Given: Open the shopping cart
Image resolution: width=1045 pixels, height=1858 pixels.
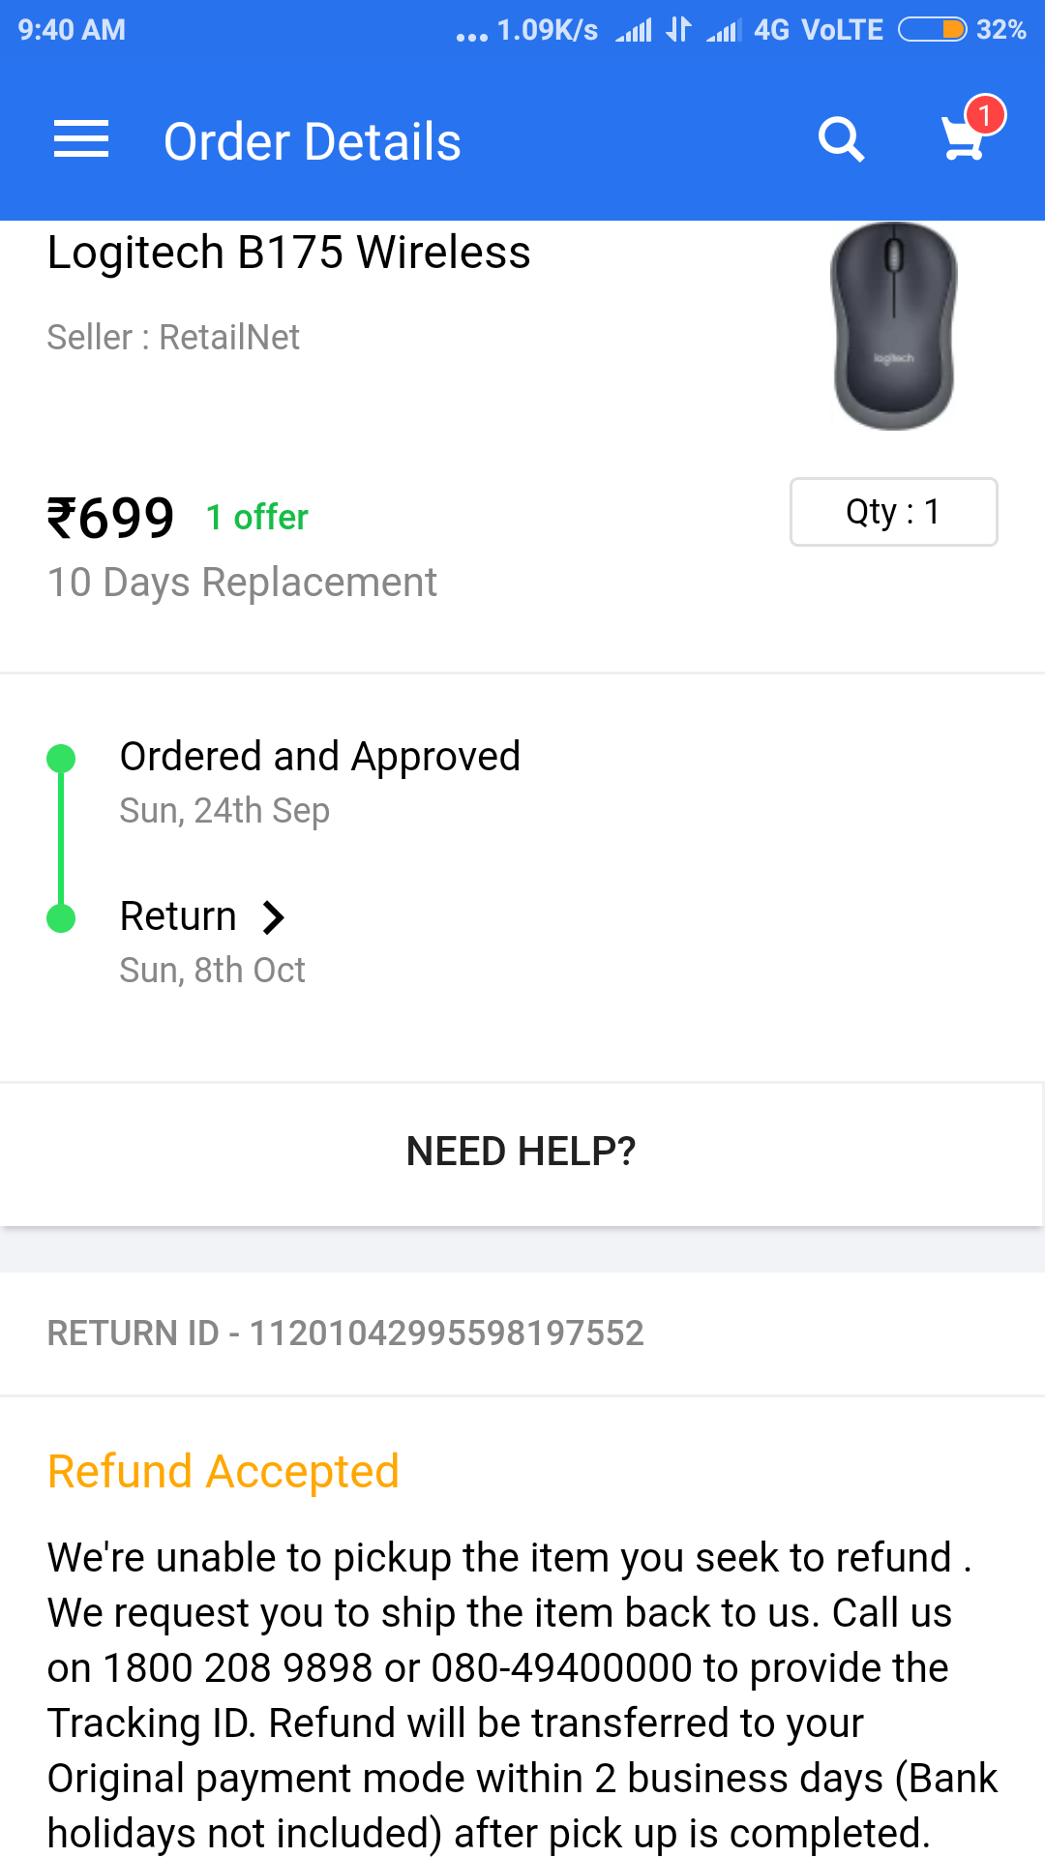Looking at the screenshot, I should pos(963,142).
